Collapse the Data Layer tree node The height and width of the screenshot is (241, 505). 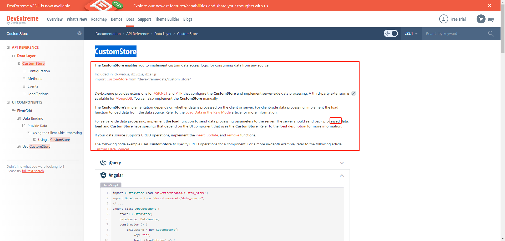13,56
